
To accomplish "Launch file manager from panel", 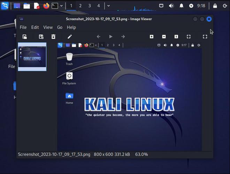I will (27, 6).
